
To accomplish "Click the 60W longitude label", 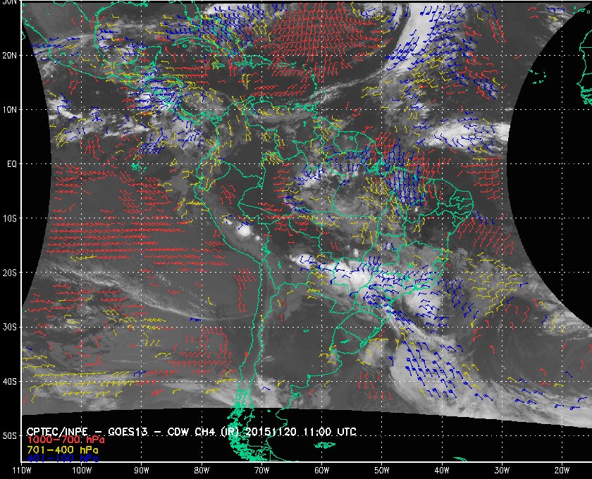I will (321, 471).
